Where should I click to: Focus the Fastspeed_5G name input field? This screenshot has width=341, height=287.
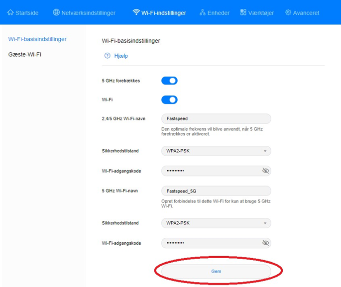216,191
